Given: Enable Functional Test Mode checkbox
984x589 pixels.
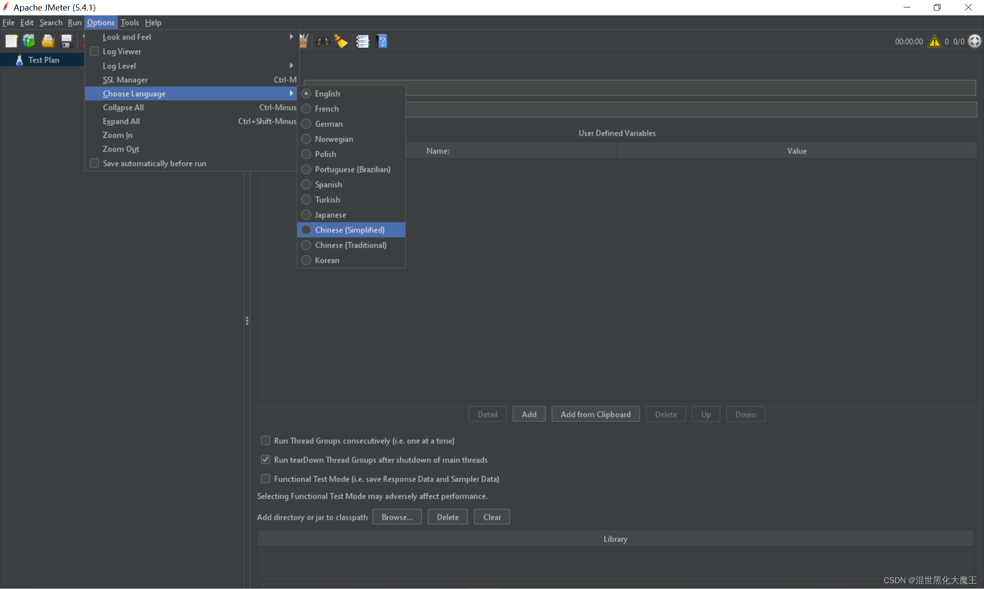Looking at the screenshot, I should pos(265,478).
